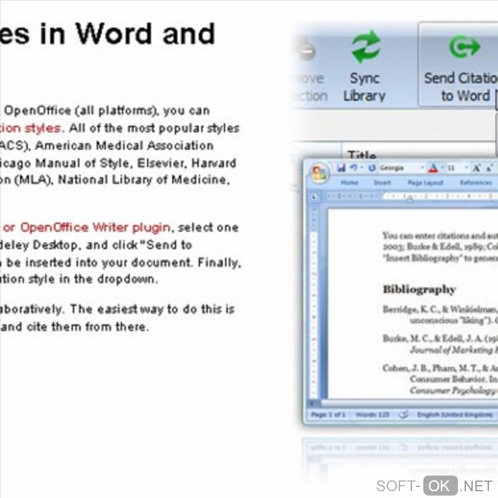Click the Send Citation to Word icon
Screen dimensions: 498x498
tap(465, 47)
